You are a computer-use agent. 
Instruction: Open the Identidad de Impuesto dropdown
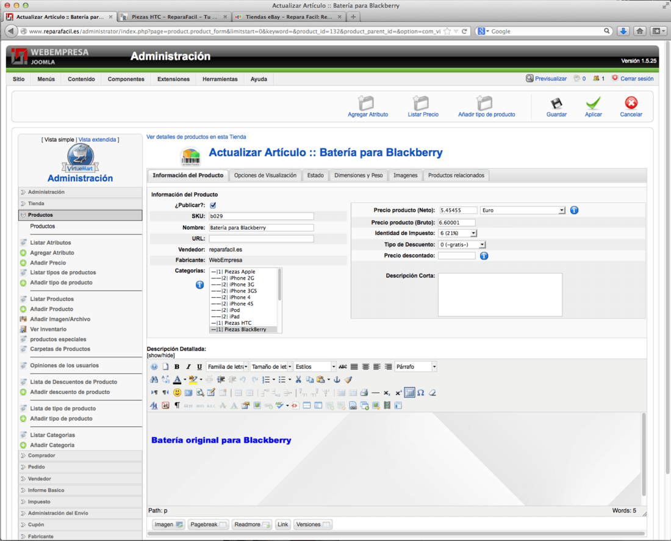(457, 233)
